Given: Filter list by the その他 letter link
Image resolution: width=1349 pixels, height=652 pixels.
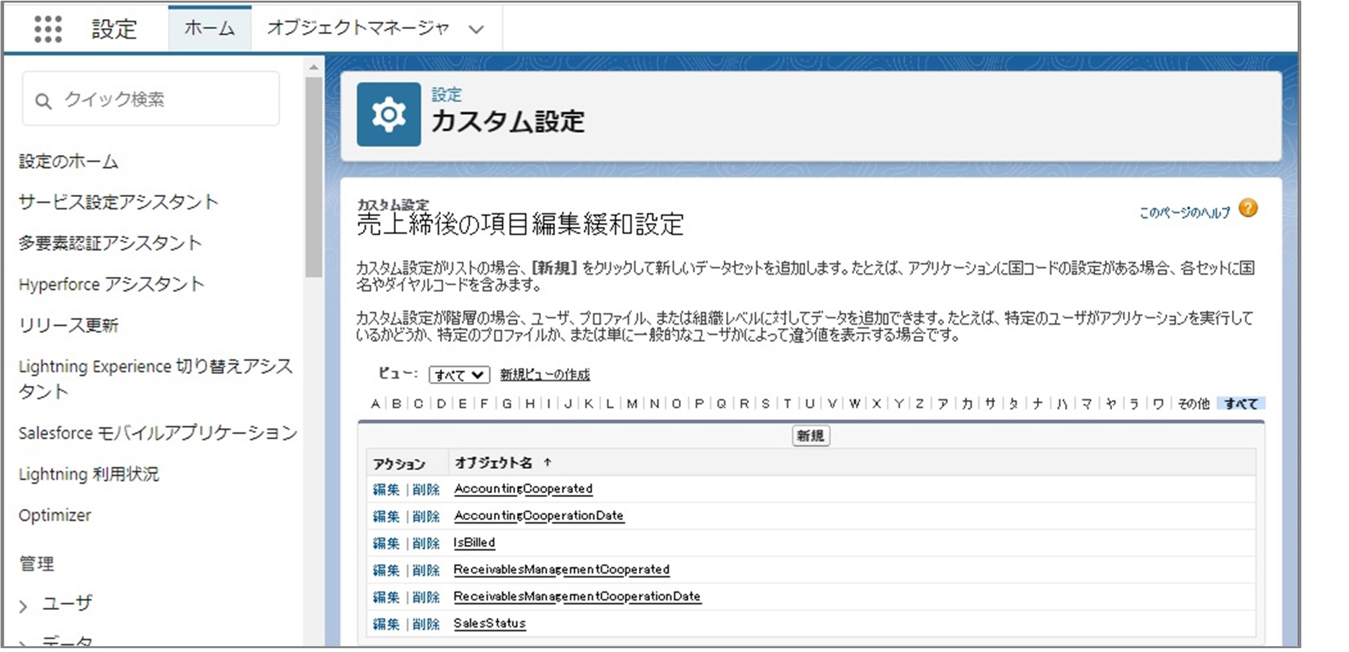Looking at the screenshot, I should [x=1193, y=404].
